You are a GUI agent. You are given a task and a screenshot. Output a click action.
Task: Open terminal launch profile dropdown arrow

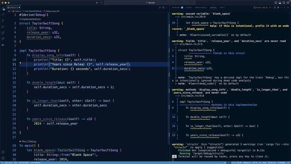pyautogui.click(x=272, y=8)
